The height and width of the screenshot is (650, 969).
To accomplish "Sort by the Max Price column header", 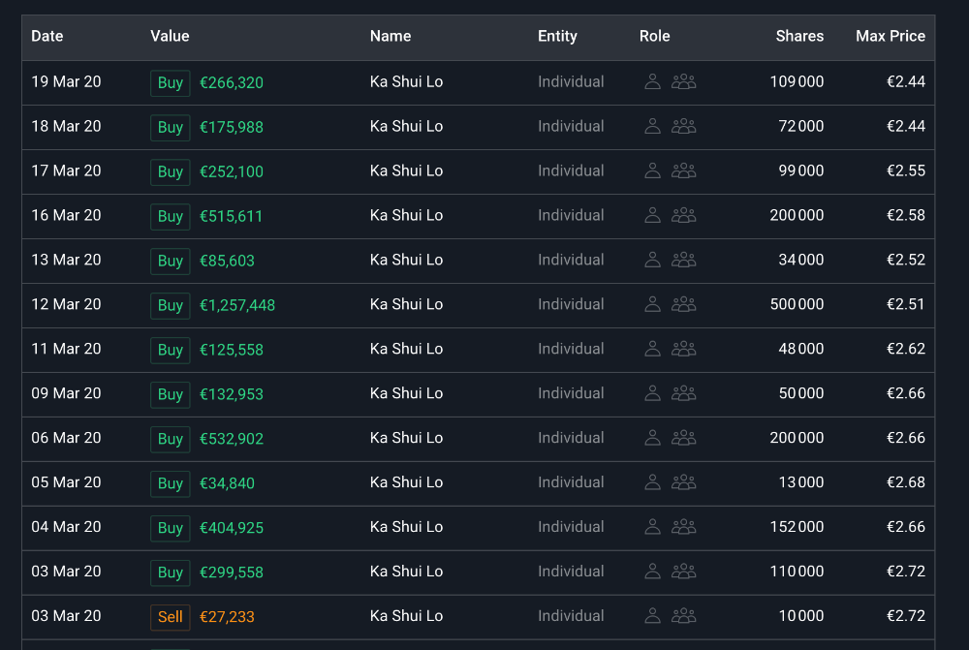I will coord(890,37).
